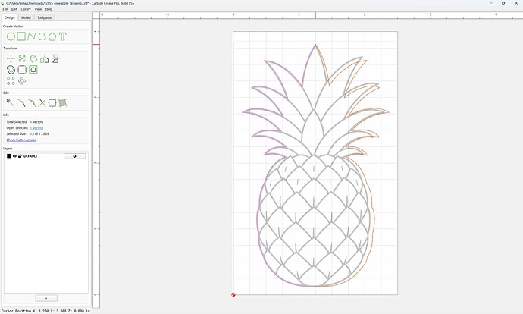
Task: Select the Polyline curve tool
Action: click(31, 36)
